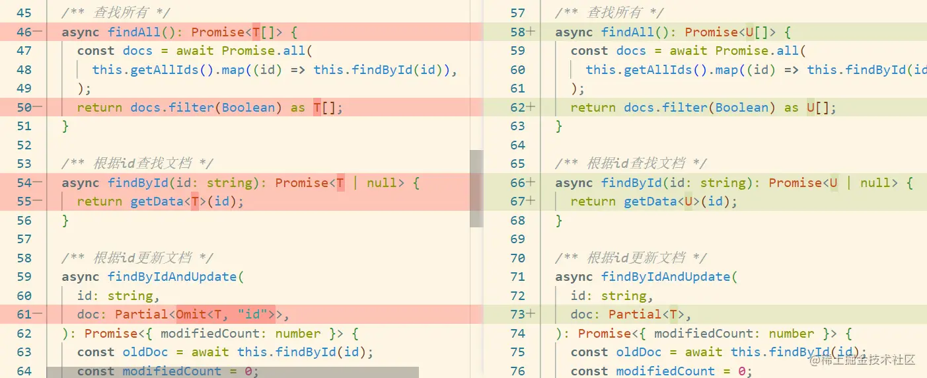927x378 pixels.
Task: Click line number 49 in the gutter
Action: [24, 89]
